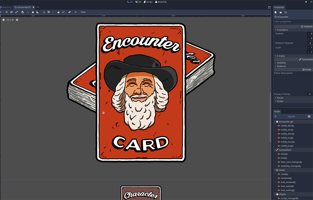313x200 pixels.
Task: Expand the Visibility section in Inspector
Action: click(281, 63)
